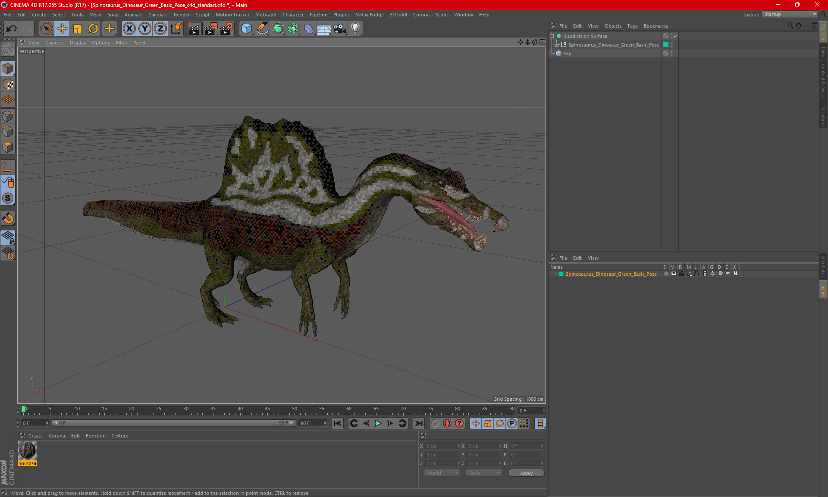
Task: Toggle layer Solo for Spinosaurus layer
Action: coord(666,274)
